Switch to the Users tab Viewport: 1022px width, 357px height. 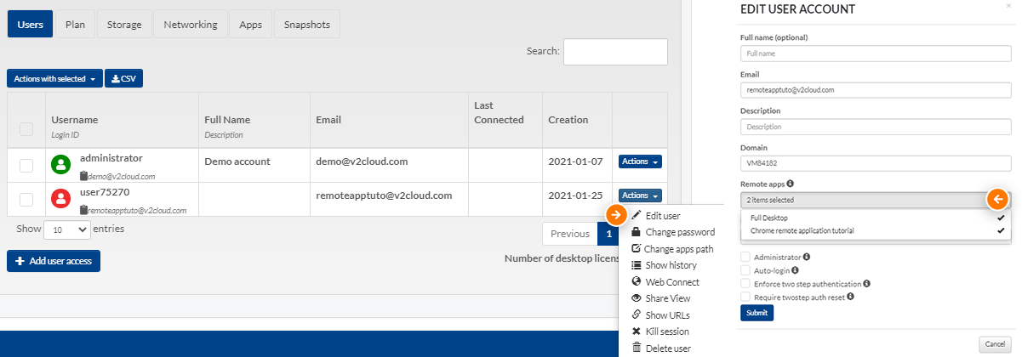[x=31, y=25]
